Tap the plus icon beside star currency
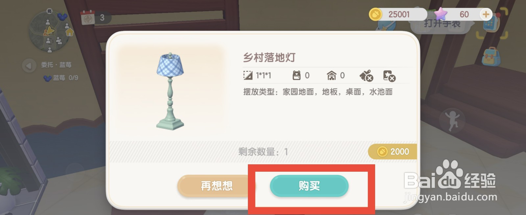Viewport: 526px width, 215px height. coord(486,14)
